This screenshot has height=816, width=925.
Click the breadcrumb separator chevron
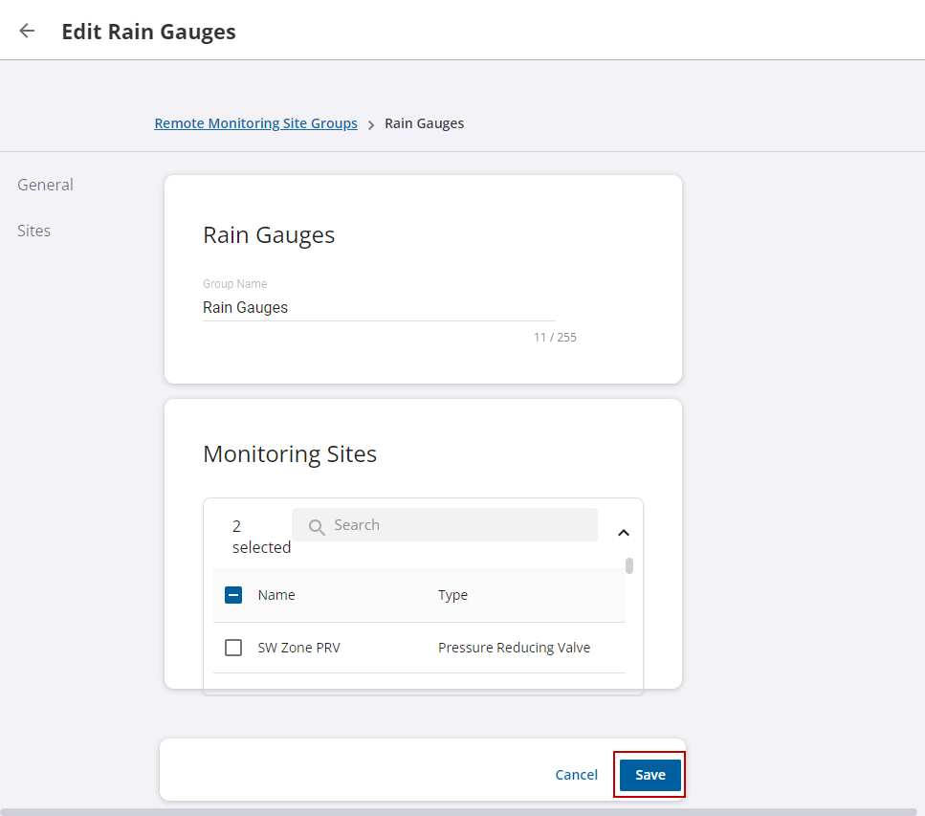tap(371, 124)
